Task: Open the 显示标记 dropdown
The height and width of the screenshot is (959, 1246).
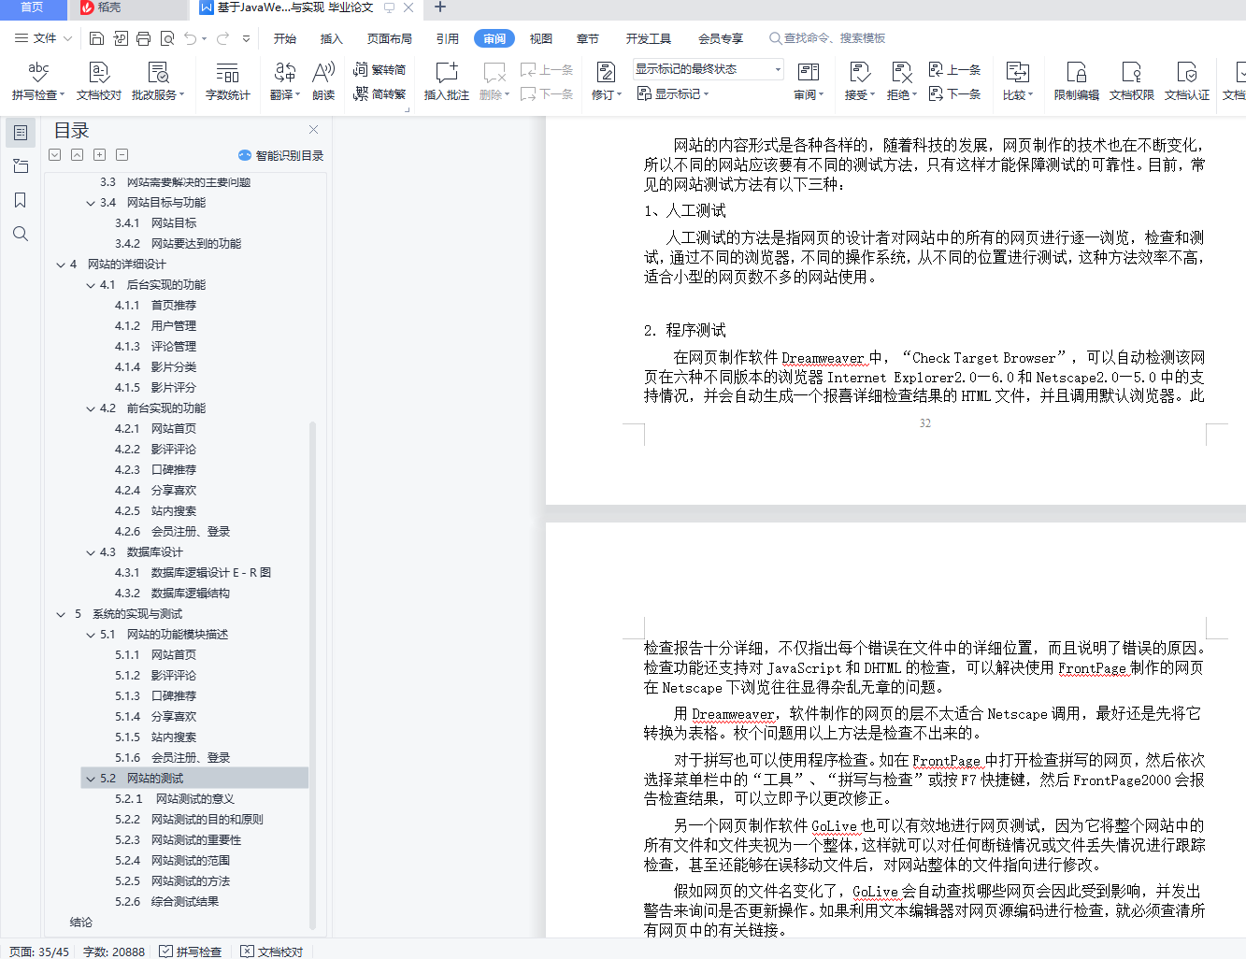Action: point(673,93)
